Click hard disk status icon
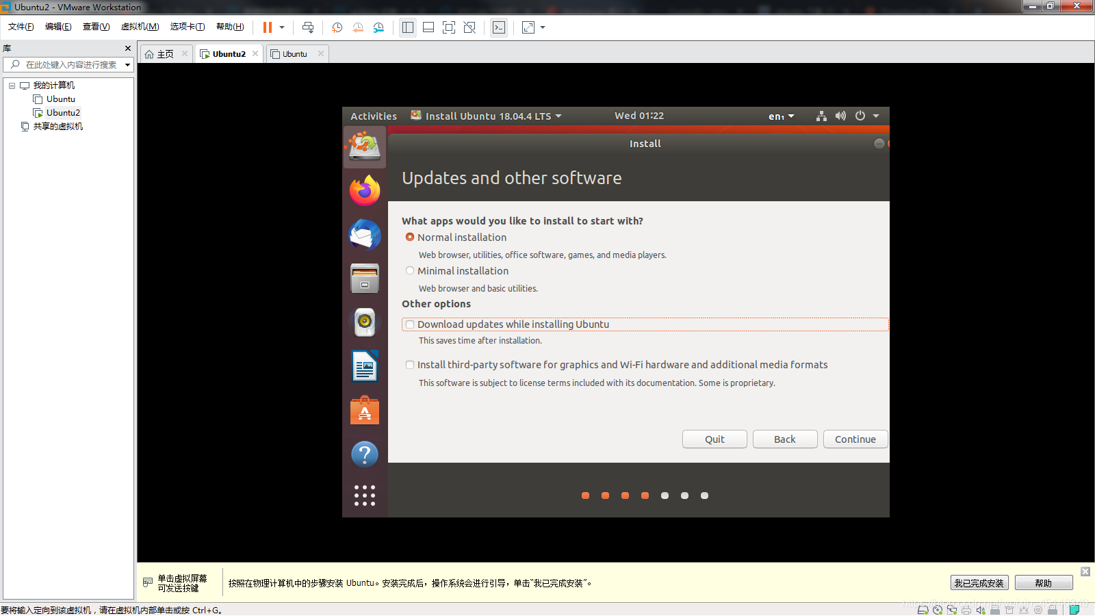 [923, 610]
